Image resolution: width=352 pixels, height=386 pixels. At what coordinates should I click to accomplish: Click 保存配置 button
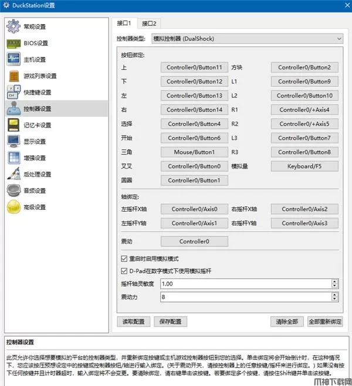pos(170,321)
